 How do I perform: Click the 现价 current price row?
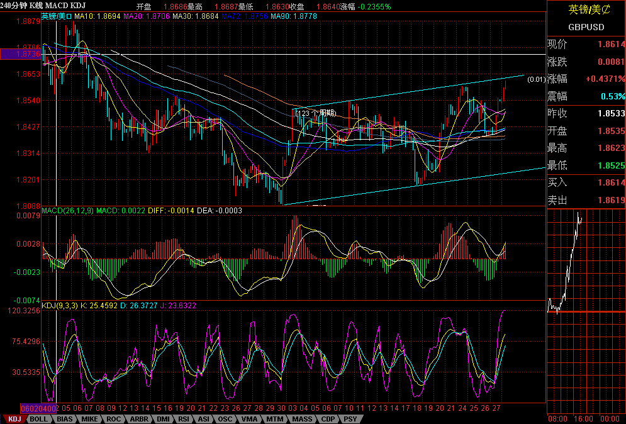point(586,44)
